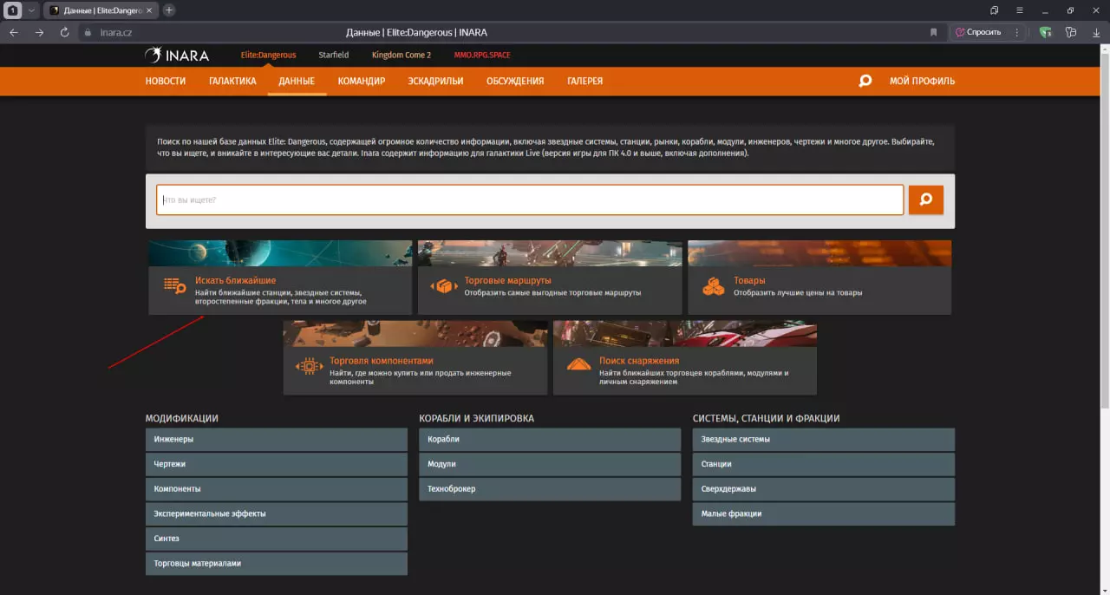Click the tab collections icon in title bar
This screenshot has height=595, width=1110.
[x=995, y=10]
